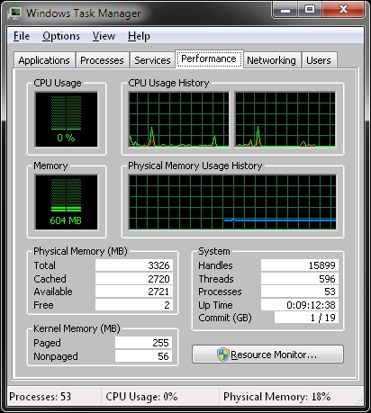Minimize the Task Manager window
Screen dimensions: 371x413
tap(285, 10)
